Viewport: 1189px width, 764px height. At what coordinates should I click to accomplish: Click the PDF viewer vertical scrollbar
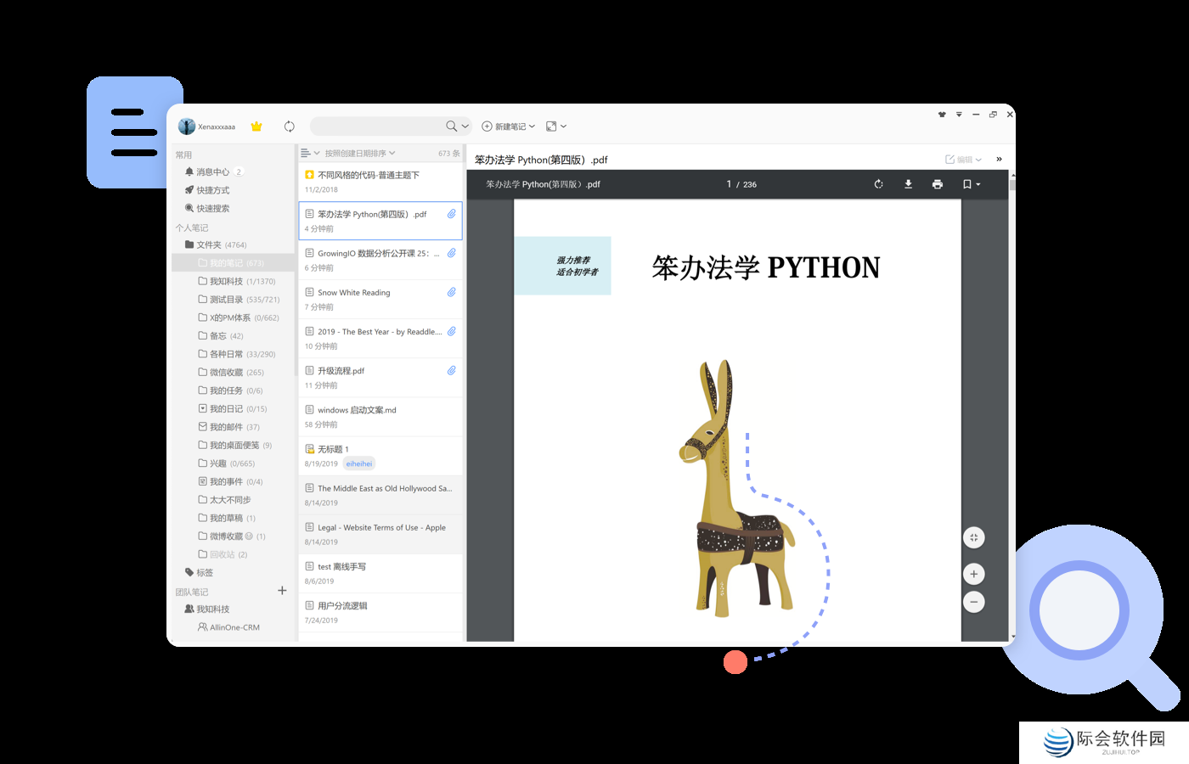1012,407
